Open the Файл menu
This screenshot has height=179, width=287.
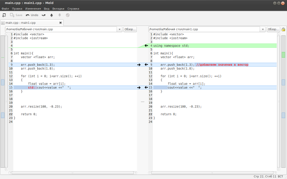pyautogui.click(x=5, y=9)
